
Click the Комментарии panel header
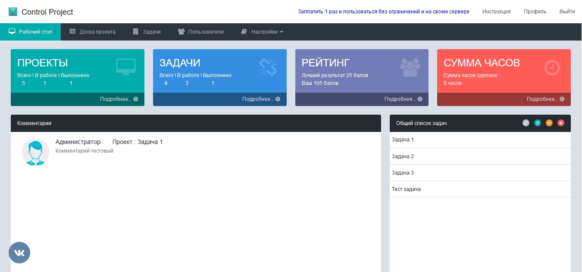tap(196, 123)
